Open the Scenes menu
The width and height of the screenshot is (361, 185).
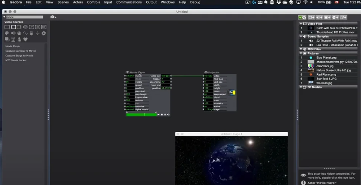coord(63,2)
